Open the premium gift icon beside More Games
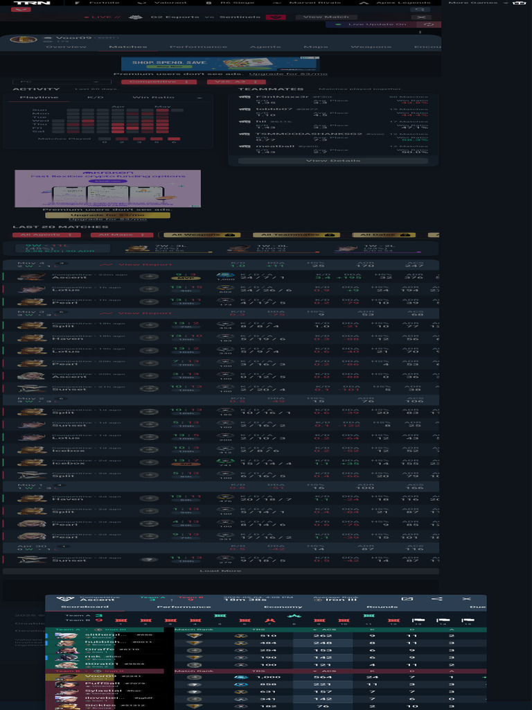This screenshot has height=710, width=532. (518, 3)
